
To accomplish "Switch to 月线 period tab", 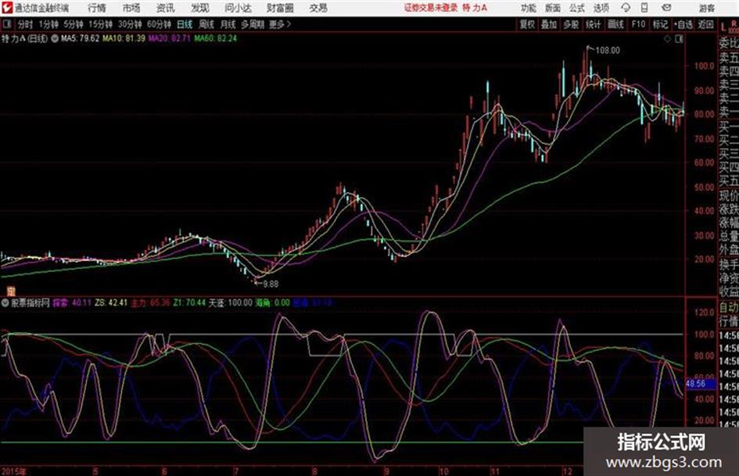I will tap(228, 24).
